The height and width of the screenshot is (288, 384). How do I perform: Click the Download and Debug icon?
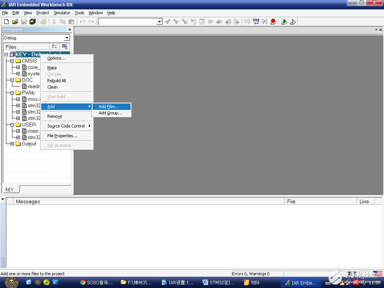pyautogui.click(x=284, y=22)
